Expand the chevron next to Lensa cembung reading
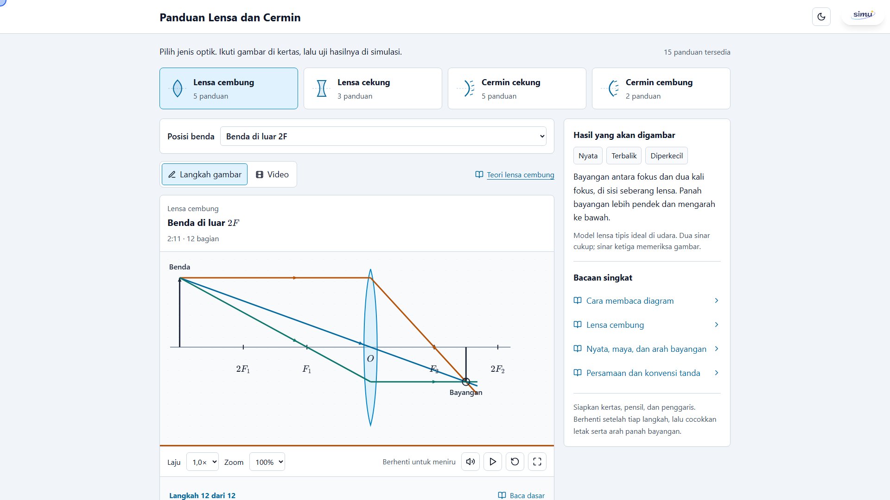 click(717, 325)
